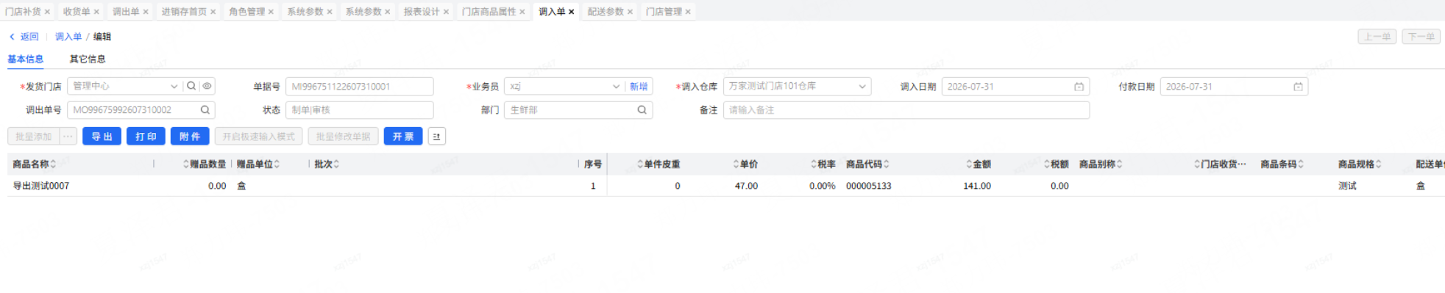
Task: Click unit price cell 47.00
Action: point(746,186)
